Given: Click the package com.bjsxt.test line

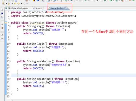Looking at the screenshot, I should (38, 12).
